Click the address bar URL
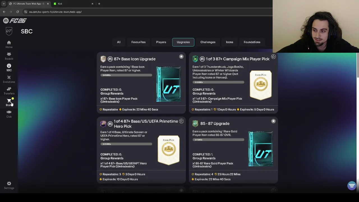Viewport: 359px width, 202px height. coord(56,12)
